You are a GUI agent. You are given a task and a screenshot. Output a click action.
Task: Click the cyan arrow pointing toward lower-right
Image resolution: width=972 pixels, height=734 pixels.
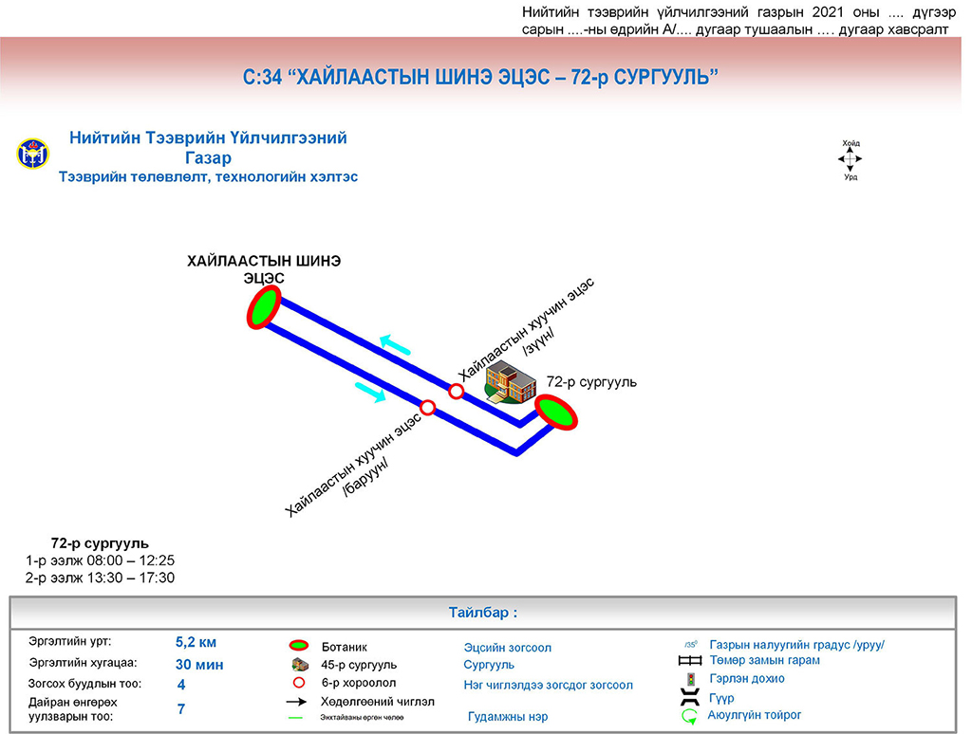(x=371, y=389)
